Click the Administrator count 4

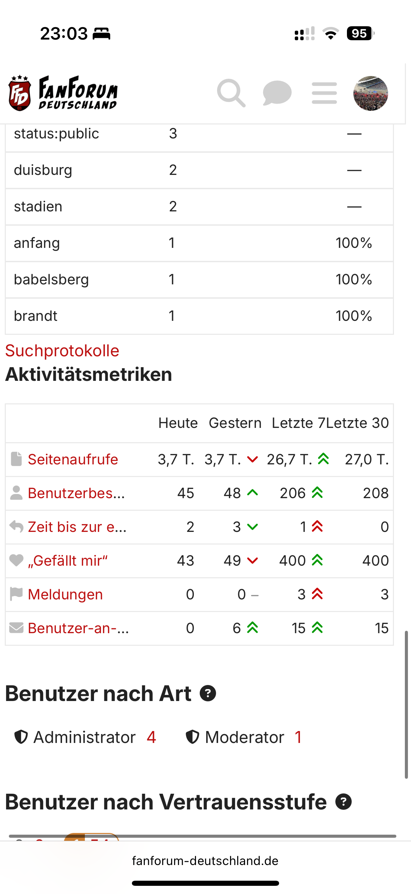[x=151, y=737]
